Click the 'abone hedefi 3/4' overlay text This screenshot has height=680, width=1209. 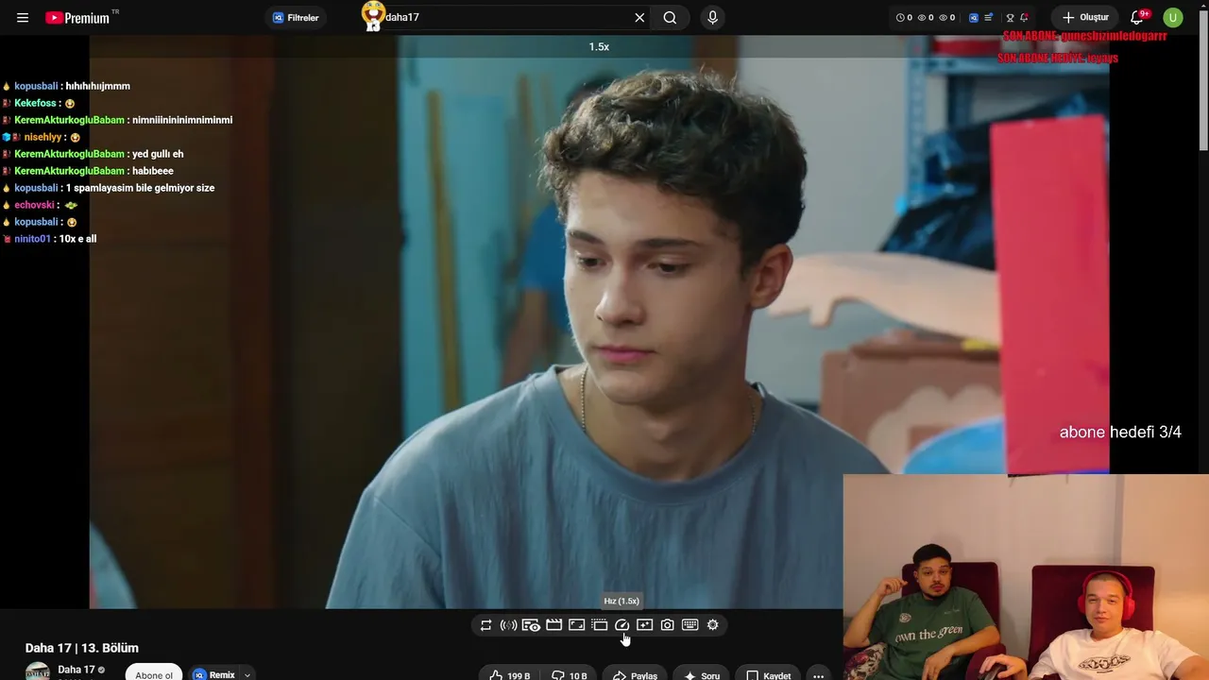[1120, 433]
